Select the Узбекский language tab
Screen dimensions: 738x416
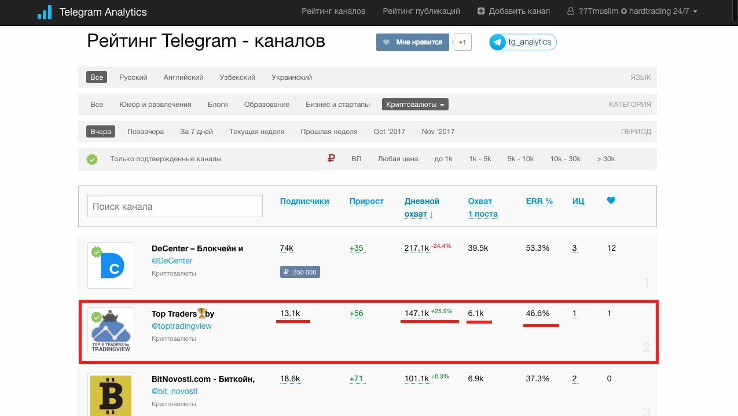coord(237,77)
